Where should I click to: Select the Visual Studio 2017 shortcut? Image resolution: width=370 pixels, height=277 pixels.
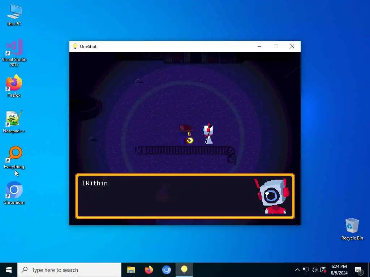pyautogui.click(x=14, y=53)
